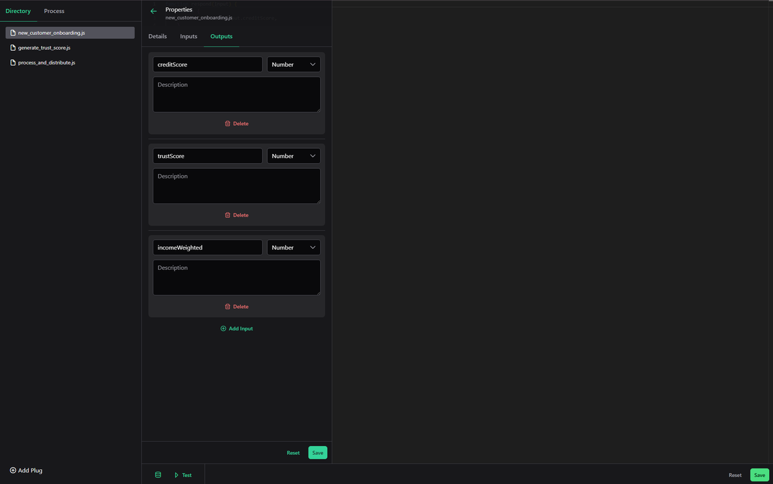Image resolution: width=773 pixels, height=484 pixels.
Task: Click the Delete label under trustScore
Action: [241, 215]
